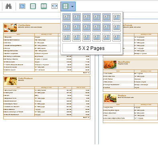The image size is (158, 145).
Task: Click the '5 X 2 Pages' label
Action: coord(92,48)
